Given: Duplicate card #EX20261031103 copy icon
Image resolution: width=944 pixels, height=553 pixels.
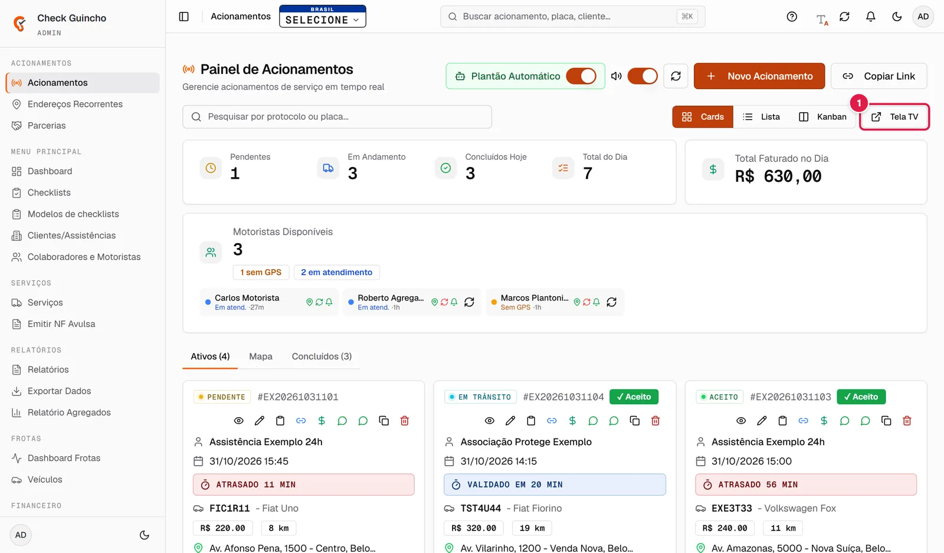Looking at the screenshot, I should [x=886, y=421].
